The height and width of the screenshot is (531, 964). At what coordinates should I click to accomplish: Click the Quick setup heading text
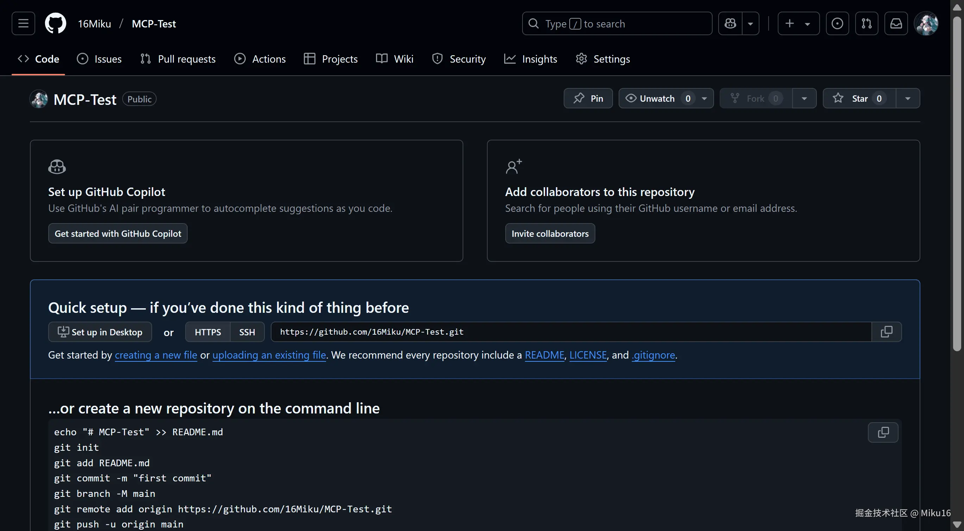pos(228,308)
